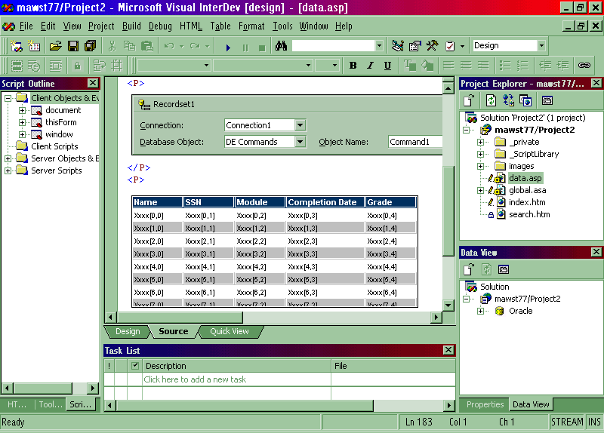Click the Open file toolbar icon
604x433 pixels.
click(55, 46)
